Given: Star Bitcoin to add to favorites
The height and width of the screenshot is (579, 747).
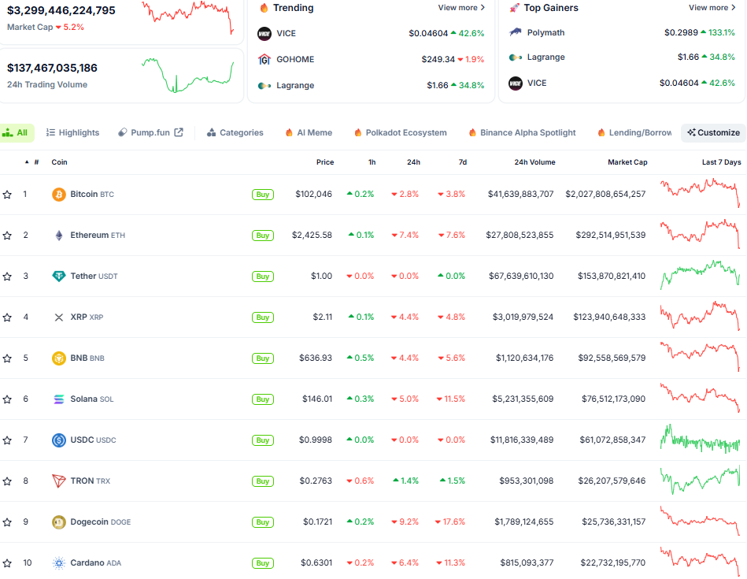Looking at the screenshot, I should pos(7,195).
